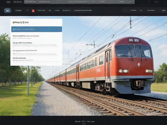Image resolution: width=167 pixels, height=125 pixels.
Task: Click the red circular icon in navigation bar
Action: coord(33,11)
